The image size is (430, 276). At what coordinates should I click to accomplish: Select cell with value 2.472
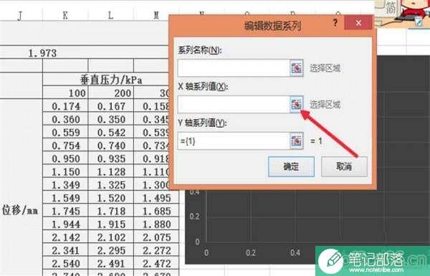tap(156, 264)
